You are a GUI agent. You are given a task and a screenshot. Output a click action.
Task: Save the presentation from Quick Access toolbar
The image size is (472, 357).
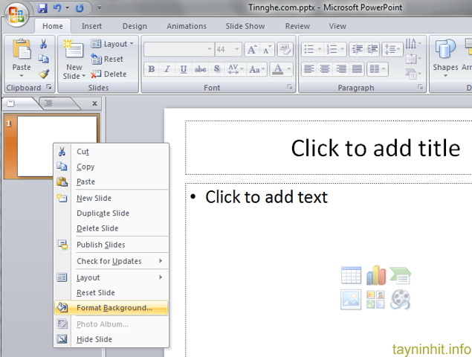tap(42, 9)
